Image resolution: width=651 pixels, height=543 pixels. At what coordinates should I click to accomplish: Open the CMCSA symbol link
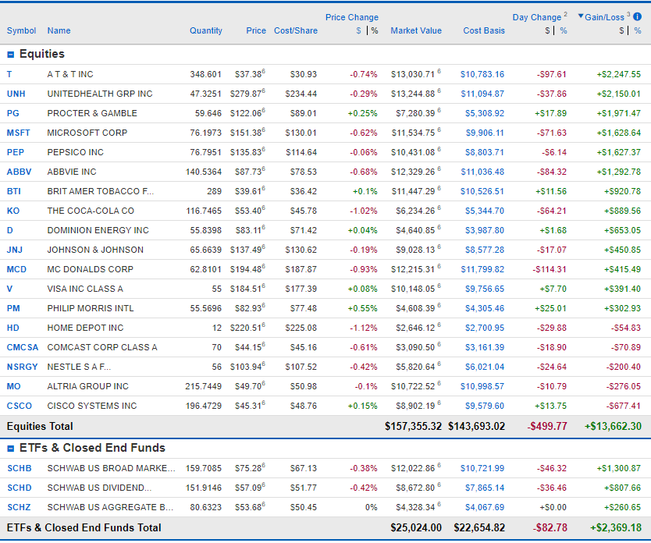(x=23, y=348)
